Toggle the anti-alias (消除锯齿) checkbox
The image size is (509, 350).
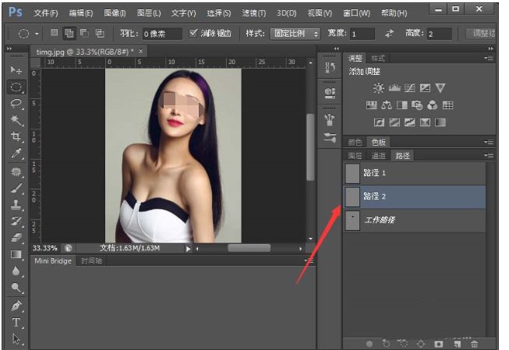click(193, 34)
